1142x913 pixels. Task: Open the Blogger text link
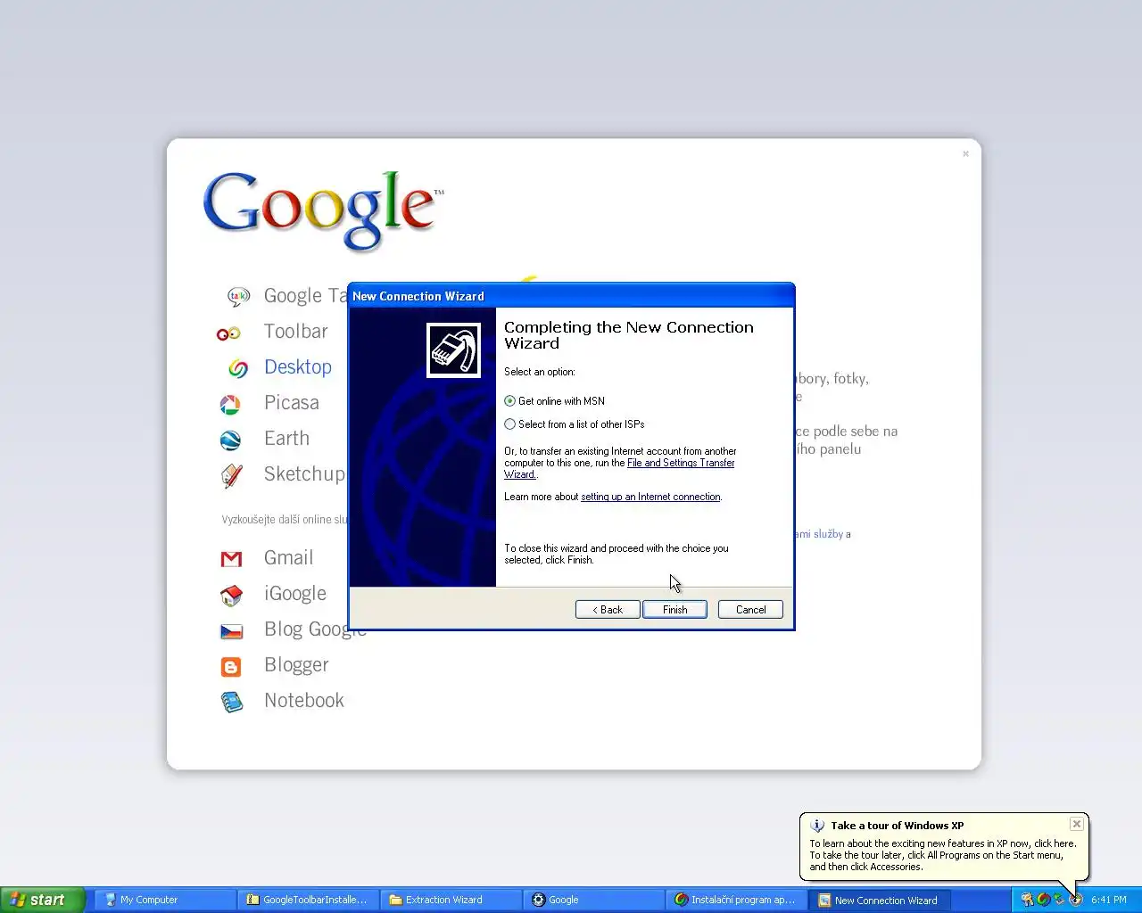pos(296,665)
